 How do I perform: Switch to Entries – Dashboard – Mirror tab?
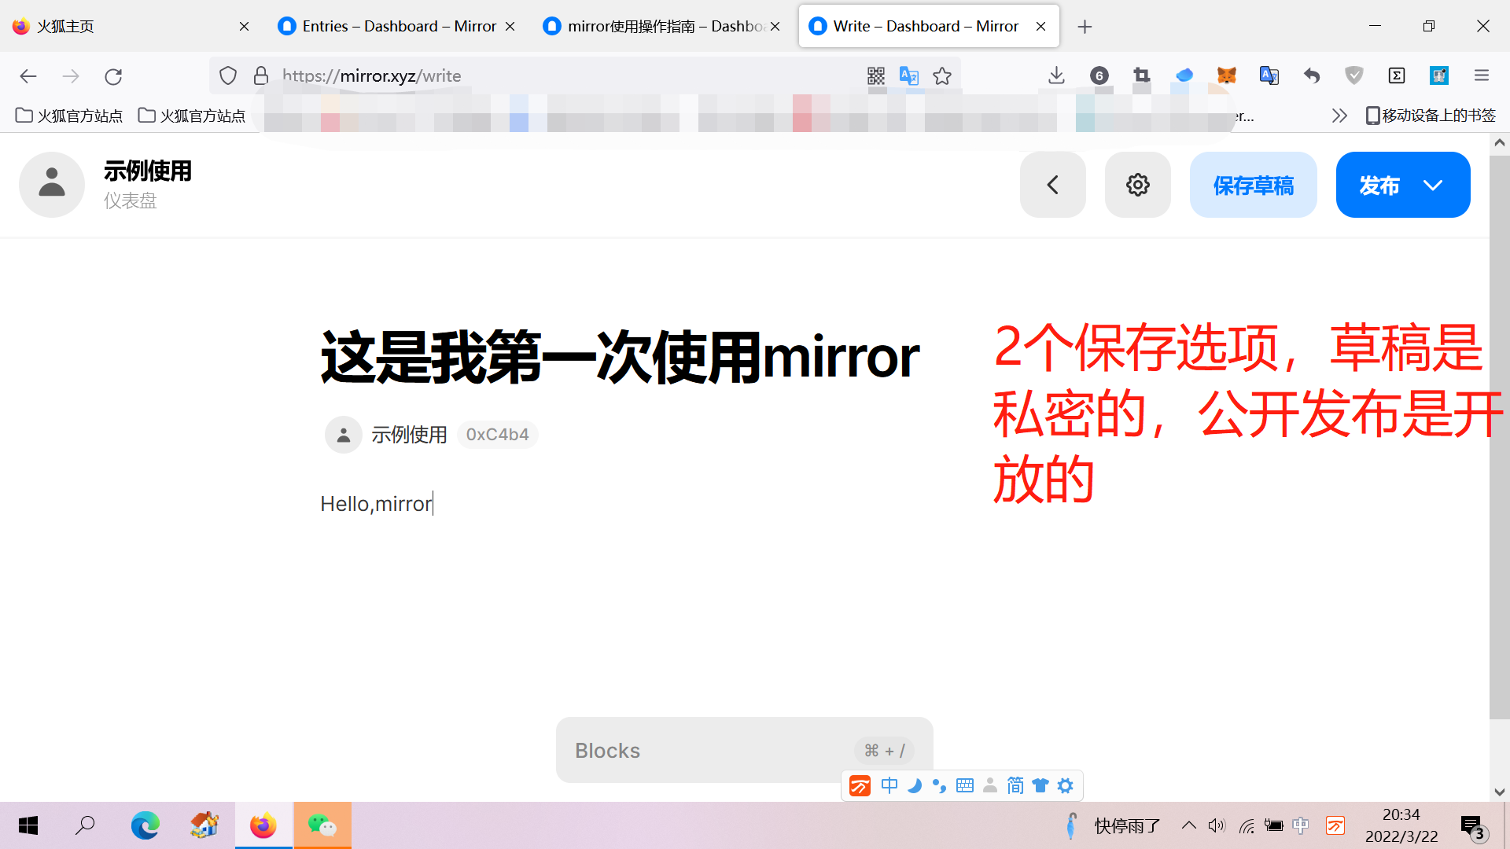(399, 27)
